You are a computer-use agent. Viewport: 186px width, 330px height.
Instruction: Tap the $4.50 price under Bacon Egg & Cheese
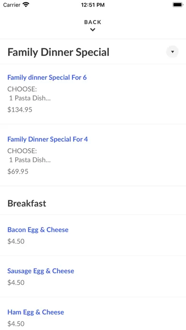click(x=16, y=241)
